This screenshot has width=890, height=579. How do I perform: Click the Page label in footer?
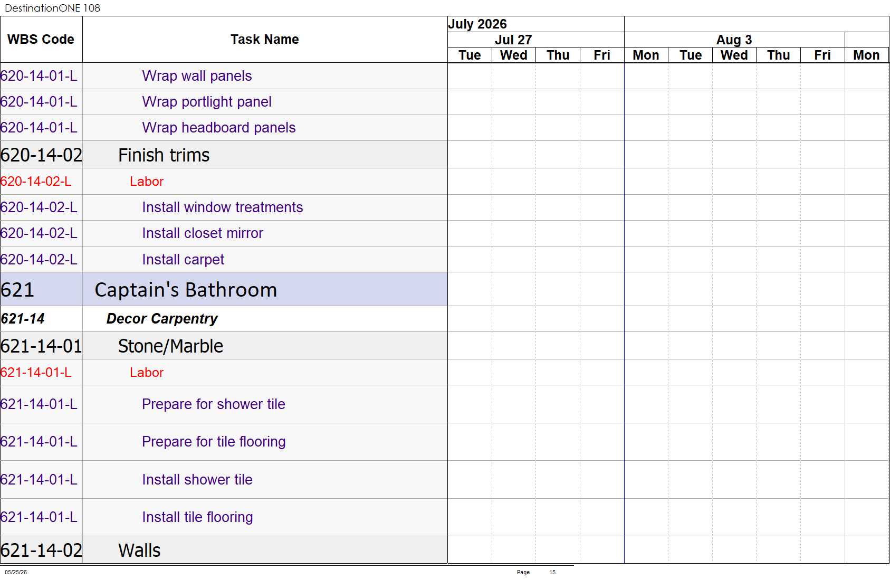[x=523, y=572]
